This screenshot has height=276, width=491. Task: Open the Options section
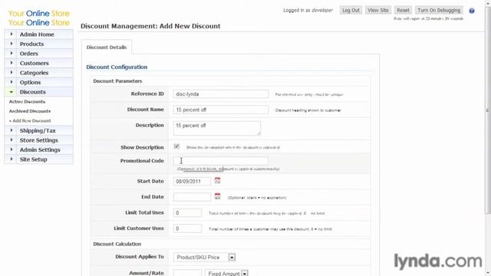click(30, 82)
